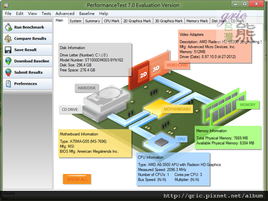Click the Download Baseline button label
This screenshot has height=201, width=268.
pyautogui.click(x=32, y=61)
